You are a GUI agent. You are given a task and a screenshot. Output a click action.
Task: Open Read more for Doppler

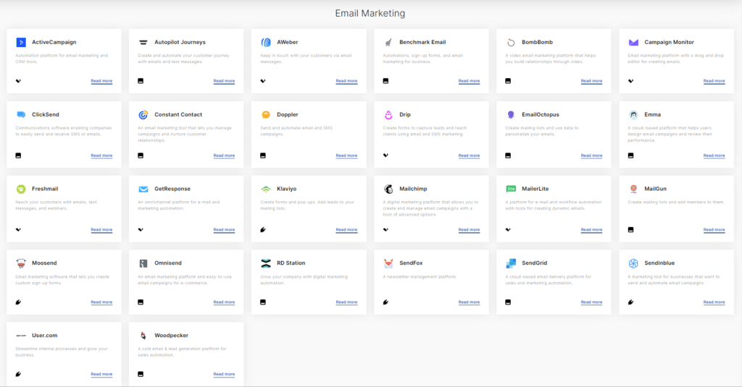[346, 156]
